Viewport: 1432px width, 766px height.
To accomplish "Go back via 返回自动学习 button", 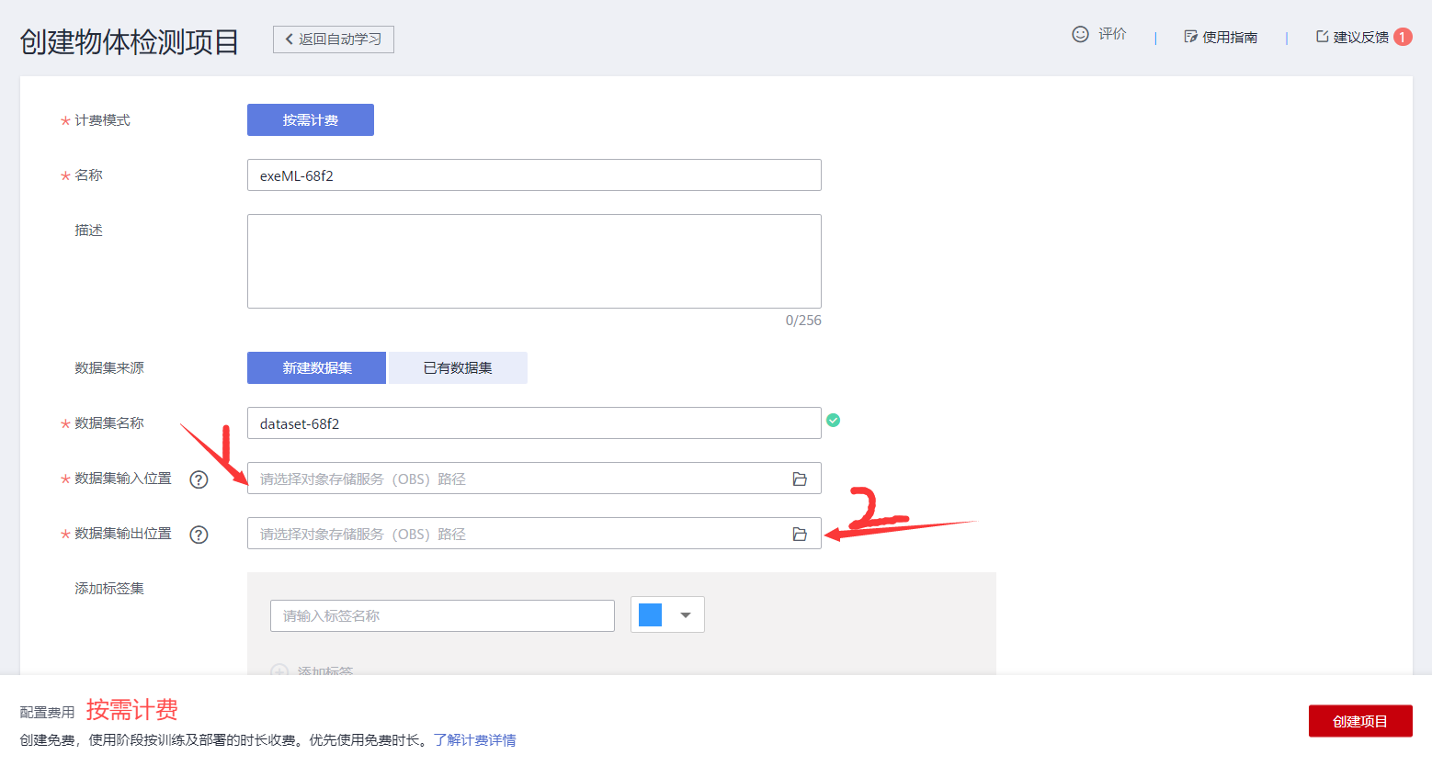I will pyautogui.click(x=334, y=39).
